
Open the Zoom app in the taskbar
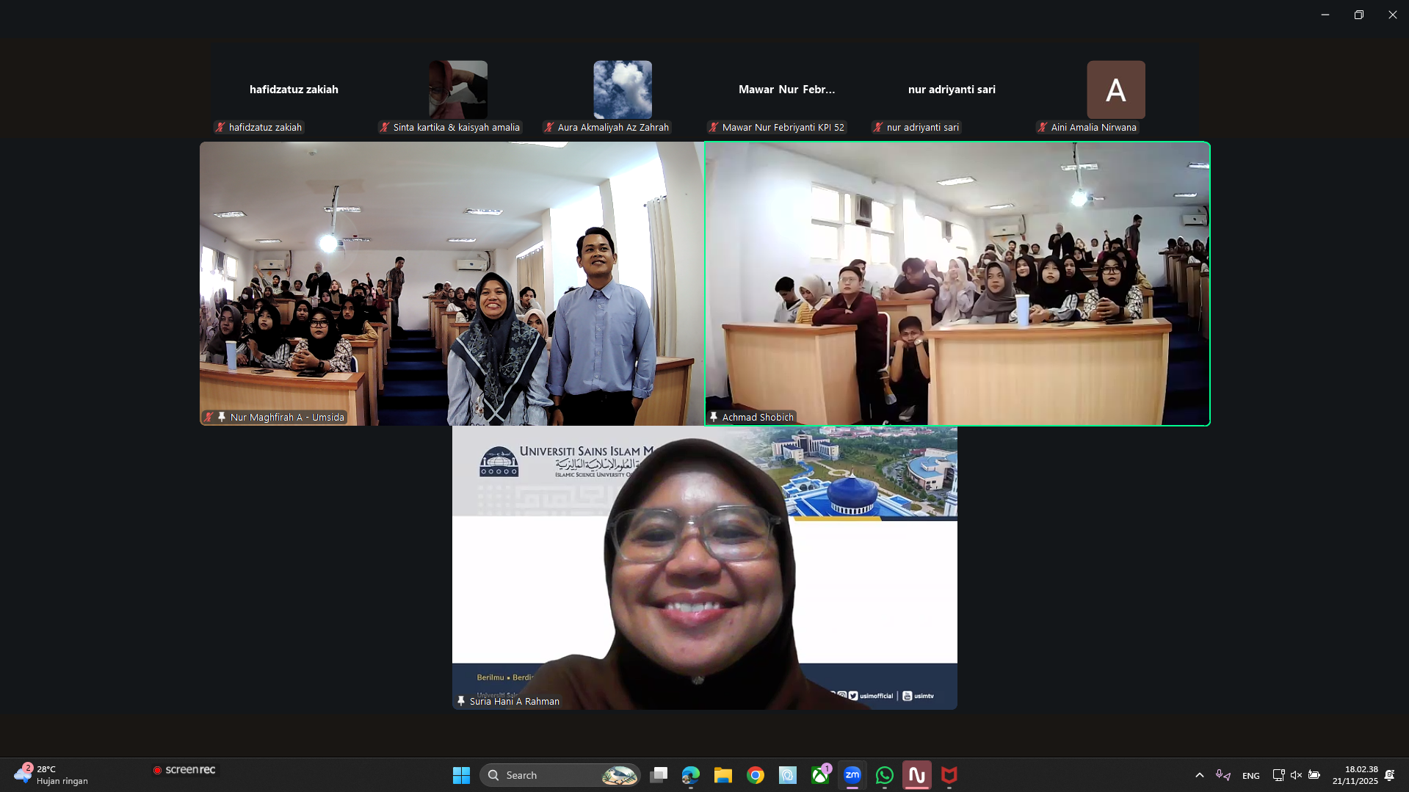click(852, 775)
